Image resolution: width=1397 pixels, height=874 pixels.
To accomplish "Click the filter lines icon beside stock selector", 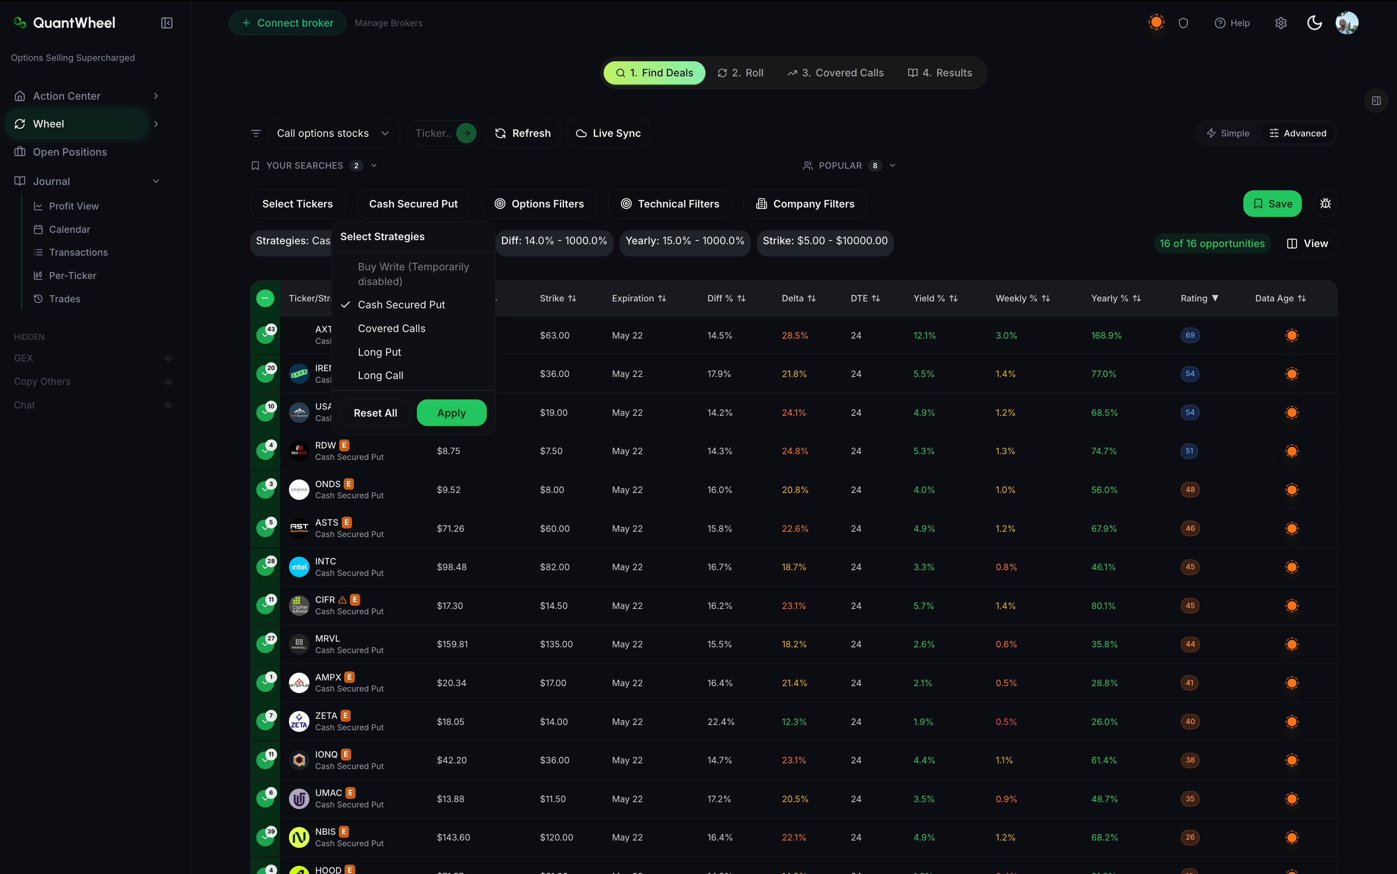I will (x=256, y=134).
